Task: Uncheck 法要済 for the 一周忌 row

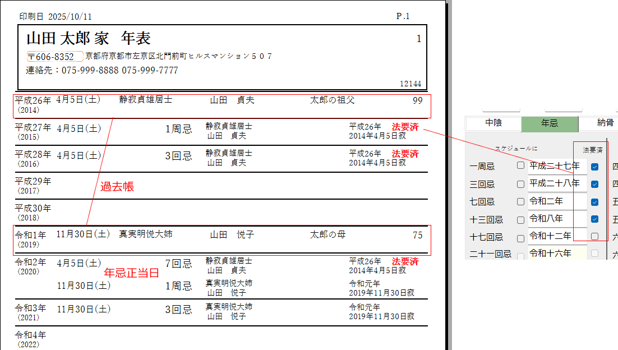Action: pos(594,167)
